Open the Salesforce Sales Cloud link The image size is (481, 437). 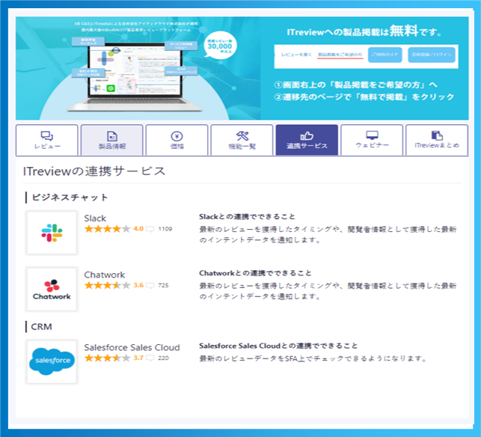pos(132,347)
